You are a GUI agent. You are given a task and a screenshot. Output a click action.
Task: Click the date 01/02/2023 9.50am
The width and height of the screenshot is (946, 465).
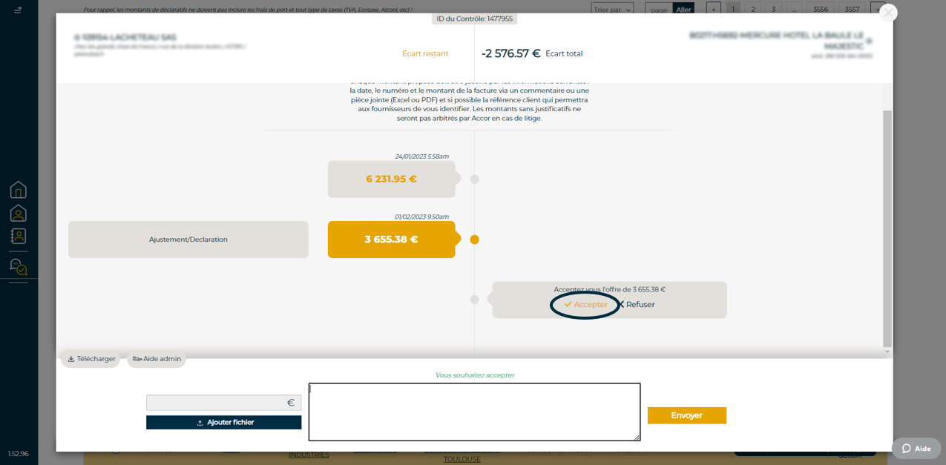coord(421,217)
